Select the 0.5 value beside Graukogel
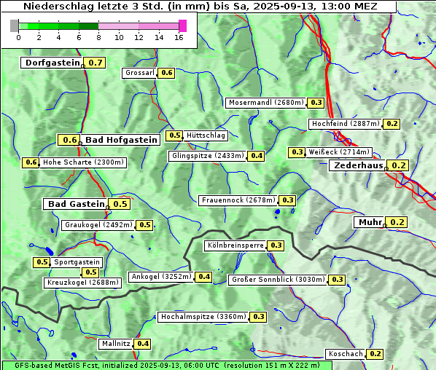The width and height of the screenshot is (436, 370). click(144, 225)
